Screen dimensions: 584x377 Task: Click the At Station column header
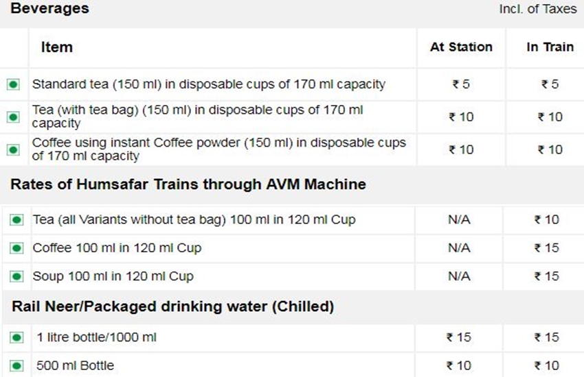pyautogui.click(x=461, y=47)
